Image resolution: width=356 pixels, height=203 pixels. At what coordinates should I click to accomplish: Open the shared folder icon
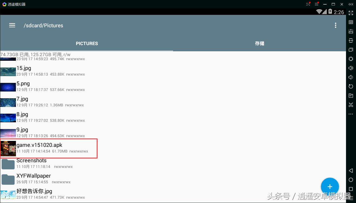tap(351, 95)
